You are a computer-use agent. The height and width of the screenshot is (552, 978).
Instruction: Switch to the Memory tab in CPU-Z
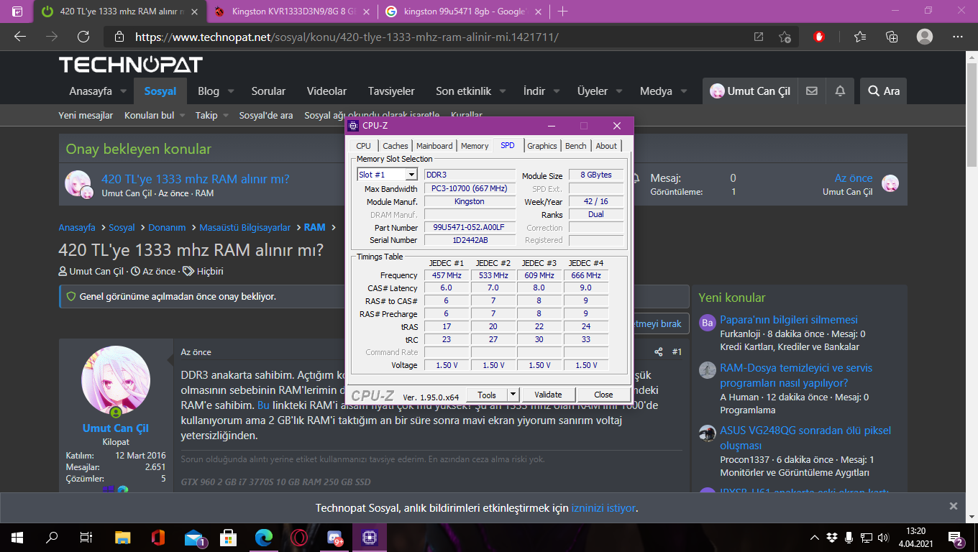click(x=475, y=146)
